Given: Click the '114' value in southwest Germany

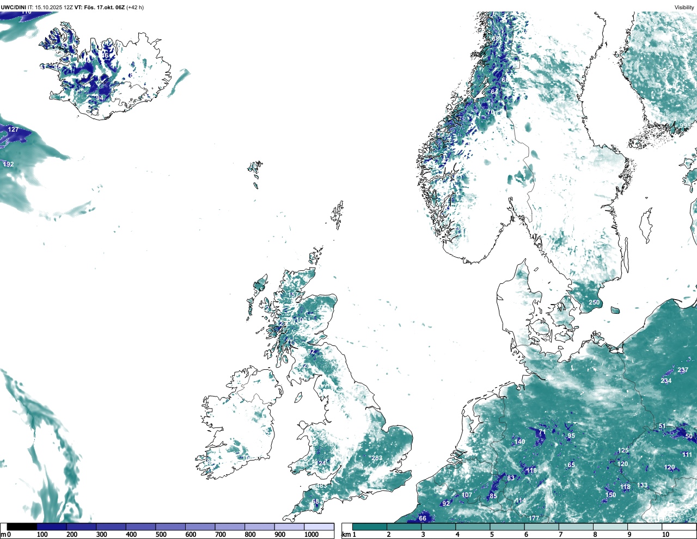Looking at the screenshot, I should (x=521, y=501).
